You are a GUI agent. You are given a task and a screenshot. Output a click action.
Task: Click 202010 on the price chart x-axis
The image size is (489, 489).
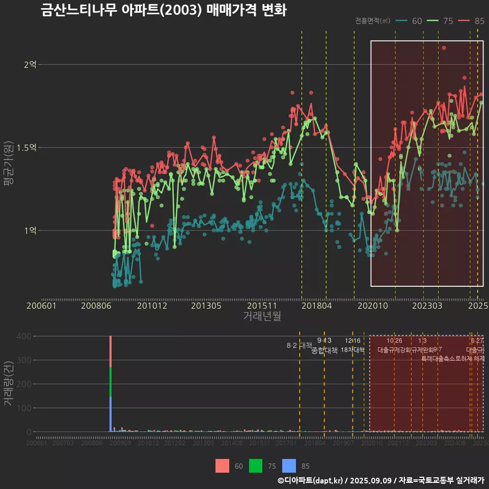[x=373, y=306]
